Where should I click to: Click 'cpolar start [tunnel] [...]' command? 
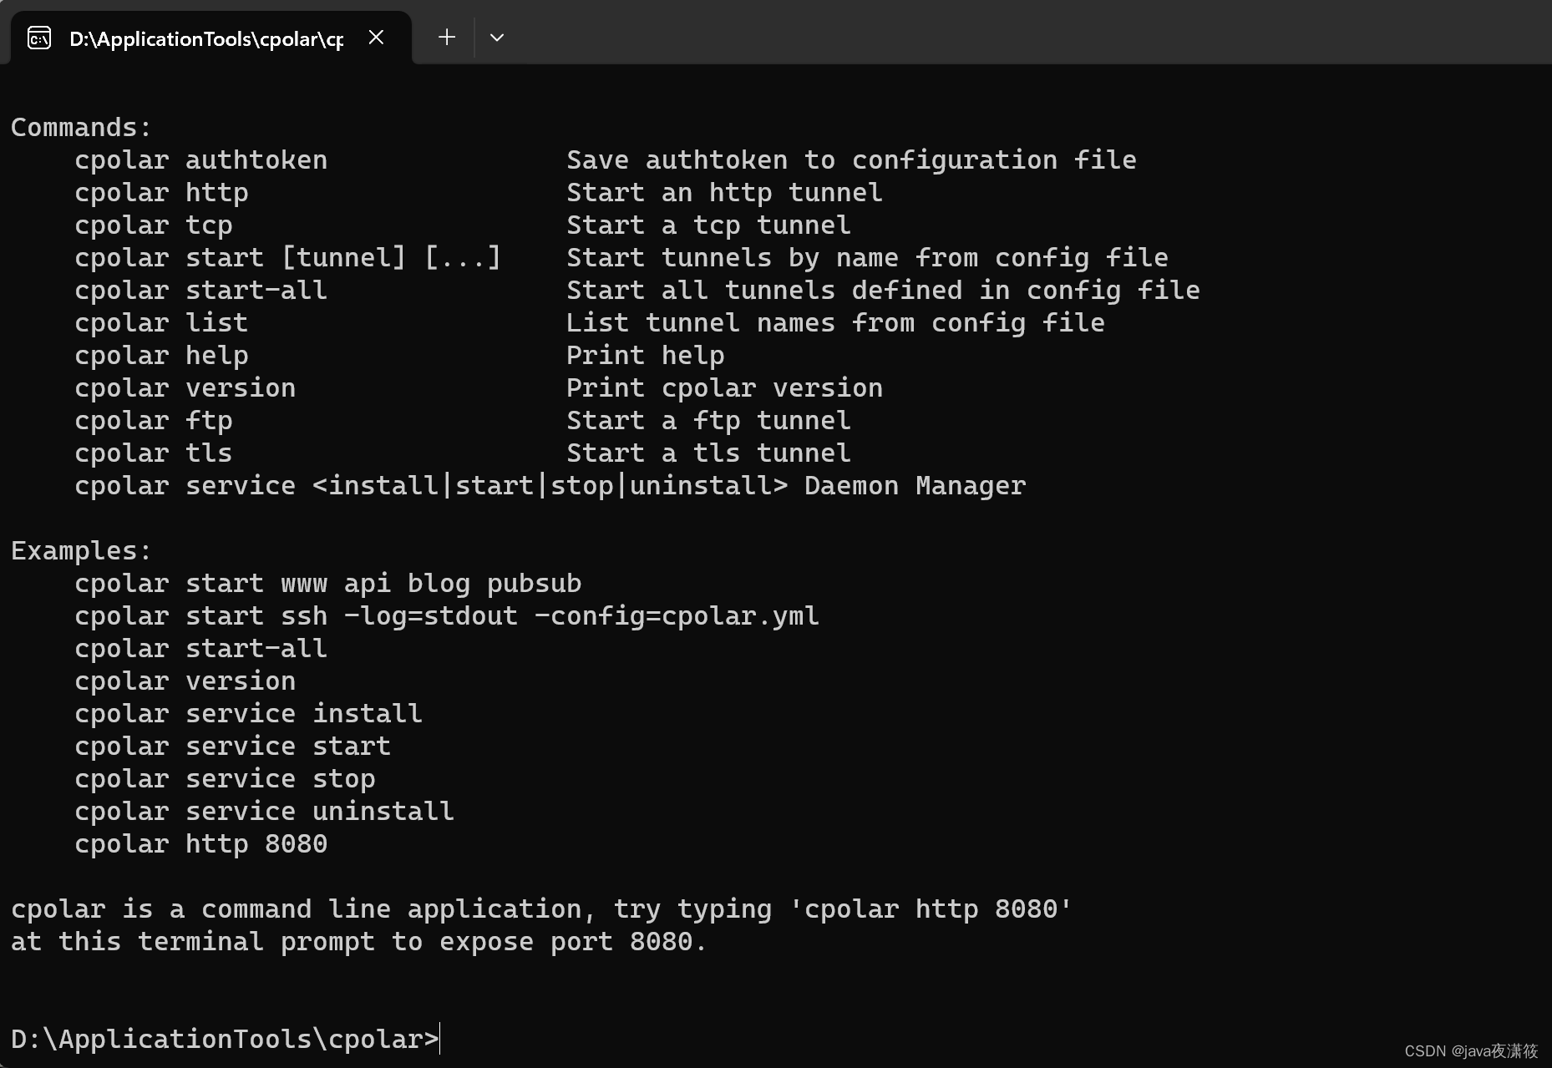(x=288, y=258)
